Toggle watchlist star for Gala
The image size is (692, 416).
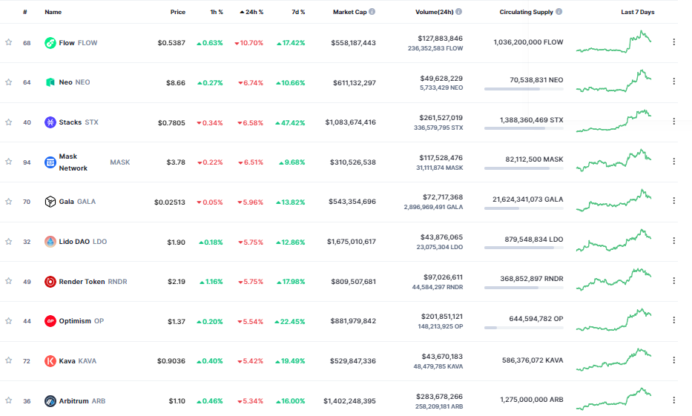(8, 202)
